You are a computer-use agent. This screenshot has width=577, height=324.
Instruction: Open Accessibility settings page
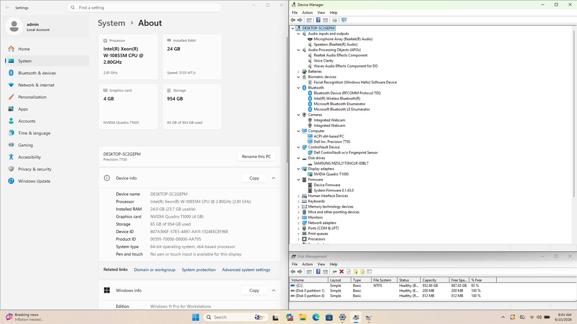pos(47,157)
